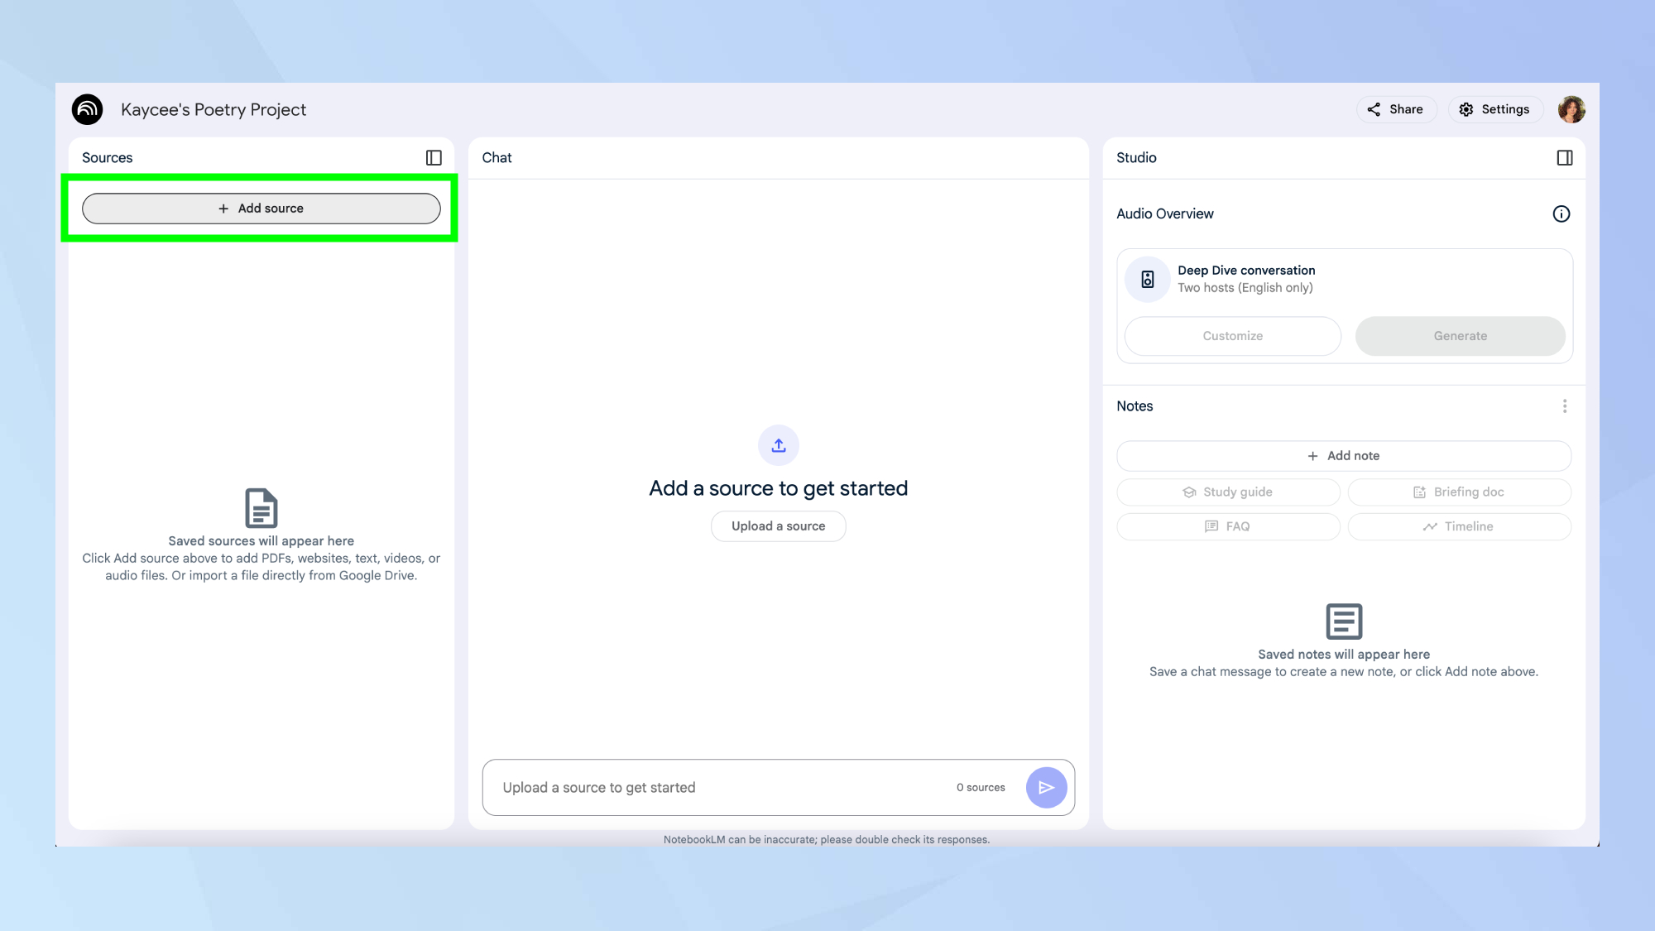
Task: Create a Briefing doc
Action: pos(1459,492)
